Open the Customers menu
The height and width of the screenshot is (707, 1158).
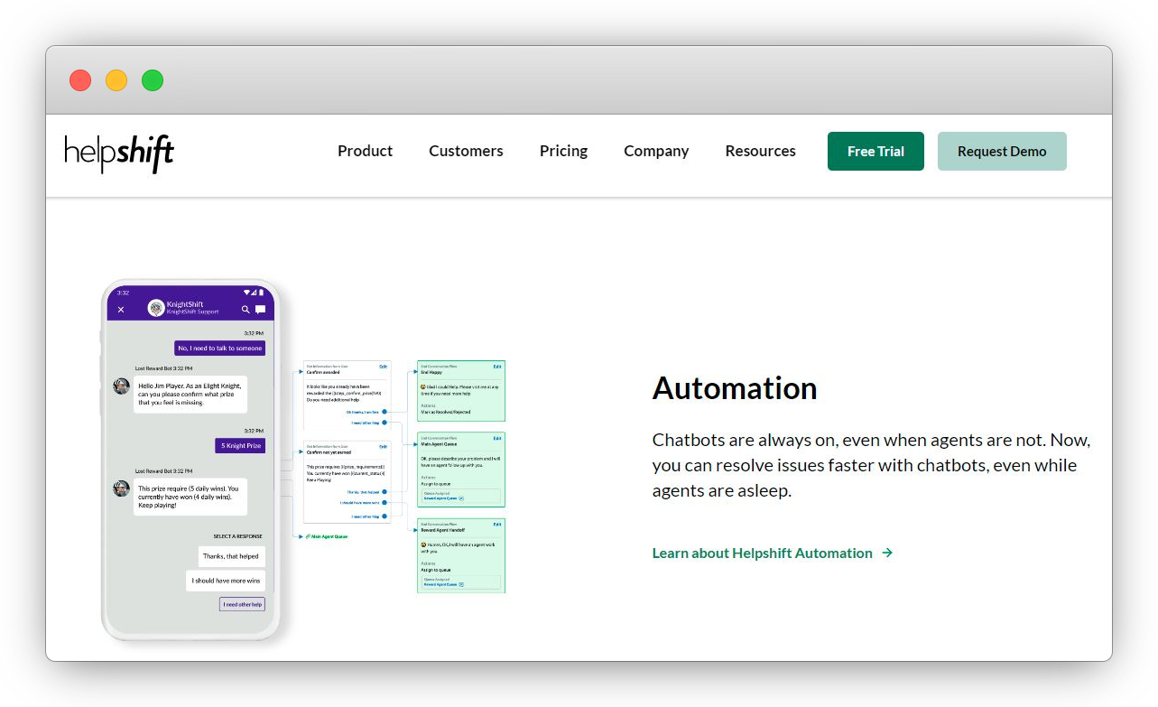(466, 151)
